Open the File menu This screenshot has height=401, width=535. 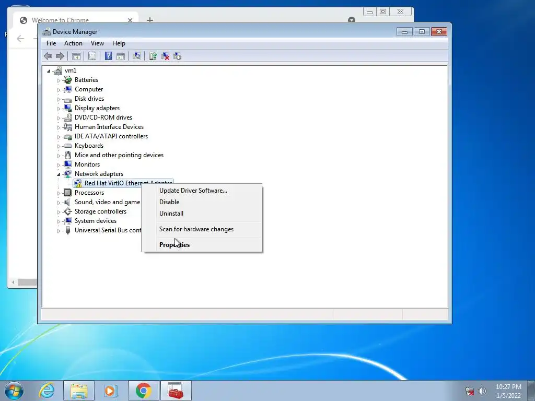[x=51, y=43]
